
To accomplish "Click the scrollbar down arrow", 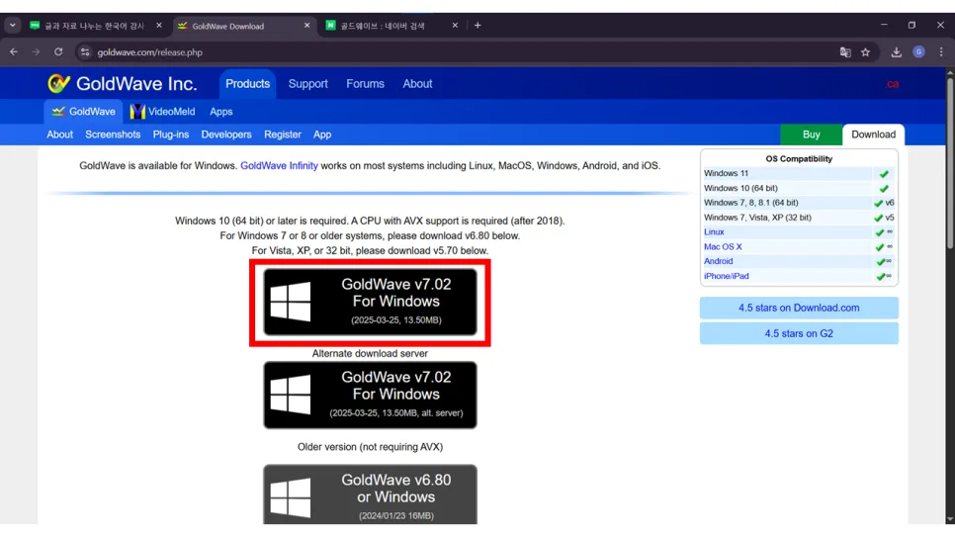I will point(949,519).
